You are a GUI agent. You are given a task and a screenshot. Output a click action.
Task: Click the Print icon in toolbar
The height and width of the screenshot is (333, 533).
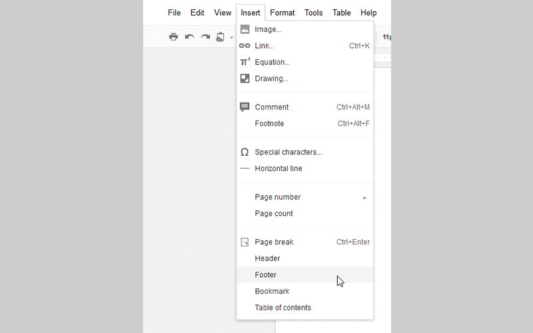pyautogui.click(x=173, y=37)
